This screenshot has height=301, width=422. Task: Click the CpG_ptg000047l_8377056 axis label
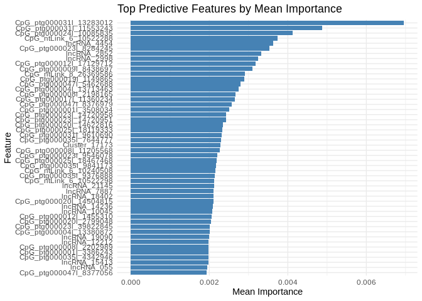click(x=66, y=273)
